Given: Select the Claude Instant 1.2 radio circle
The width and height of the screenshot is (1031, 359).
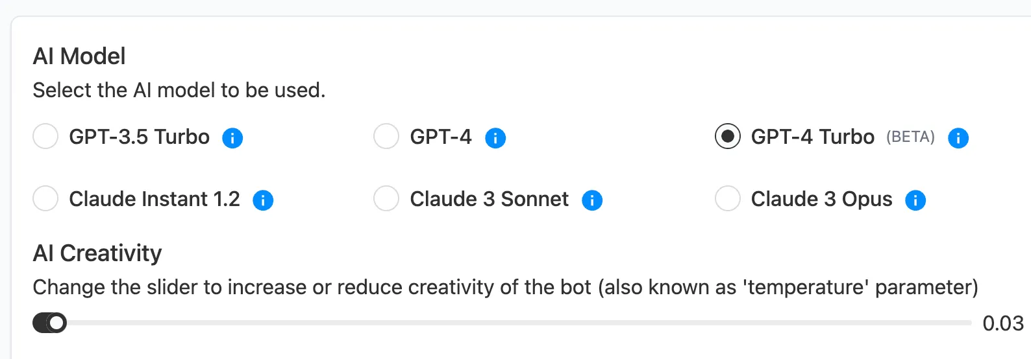Looking at the screenshot, I should (45, 198).
